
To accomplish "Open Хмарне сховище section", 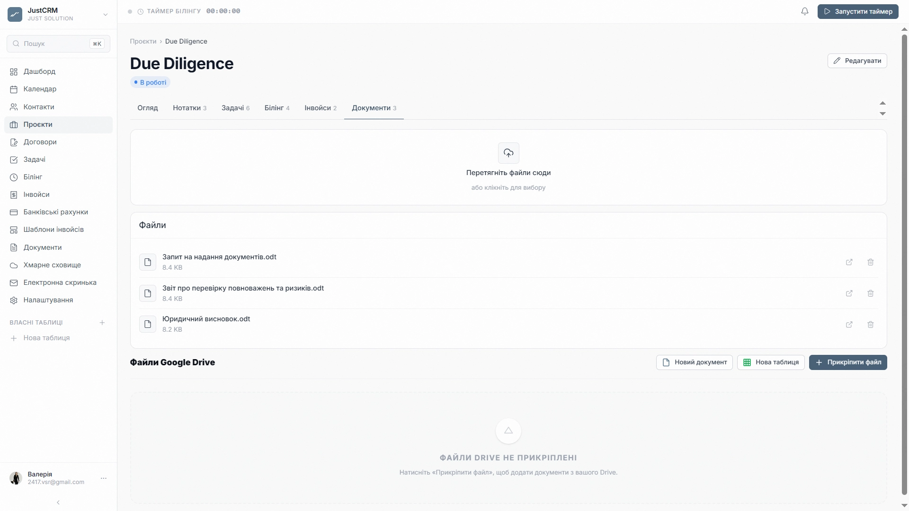I will (58, 265).
